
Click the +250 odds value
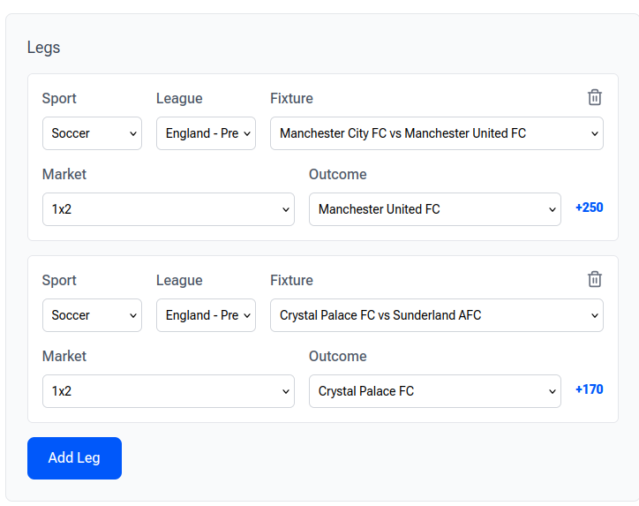(589, 208)
